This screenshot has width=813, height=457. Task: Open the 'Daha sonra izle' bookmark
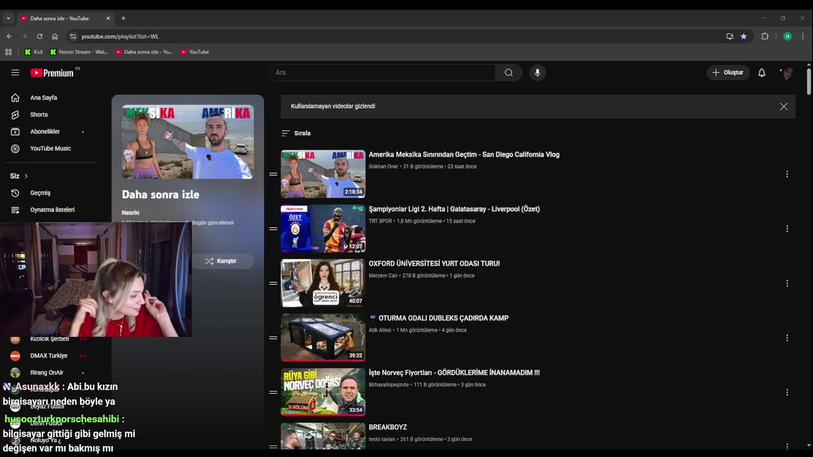click(144, 52)
